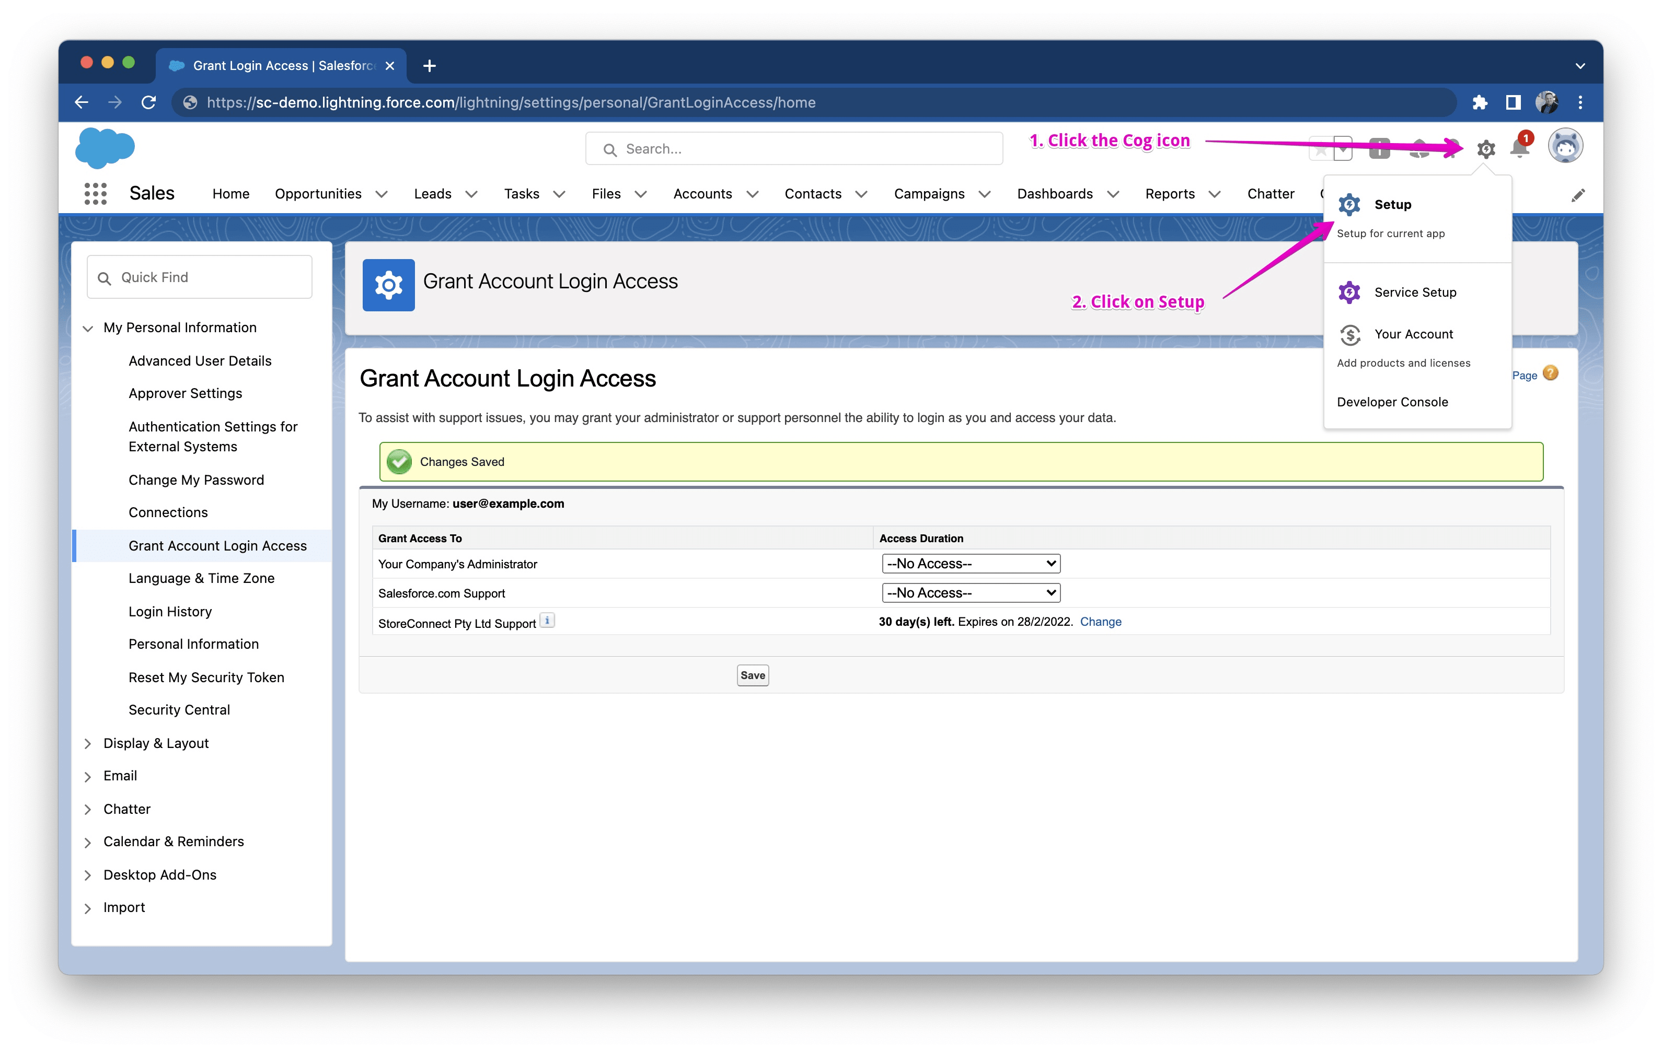This screenshot has height=1052, width=1662.
Task: Click the Save button
Action: pos(752,675)
